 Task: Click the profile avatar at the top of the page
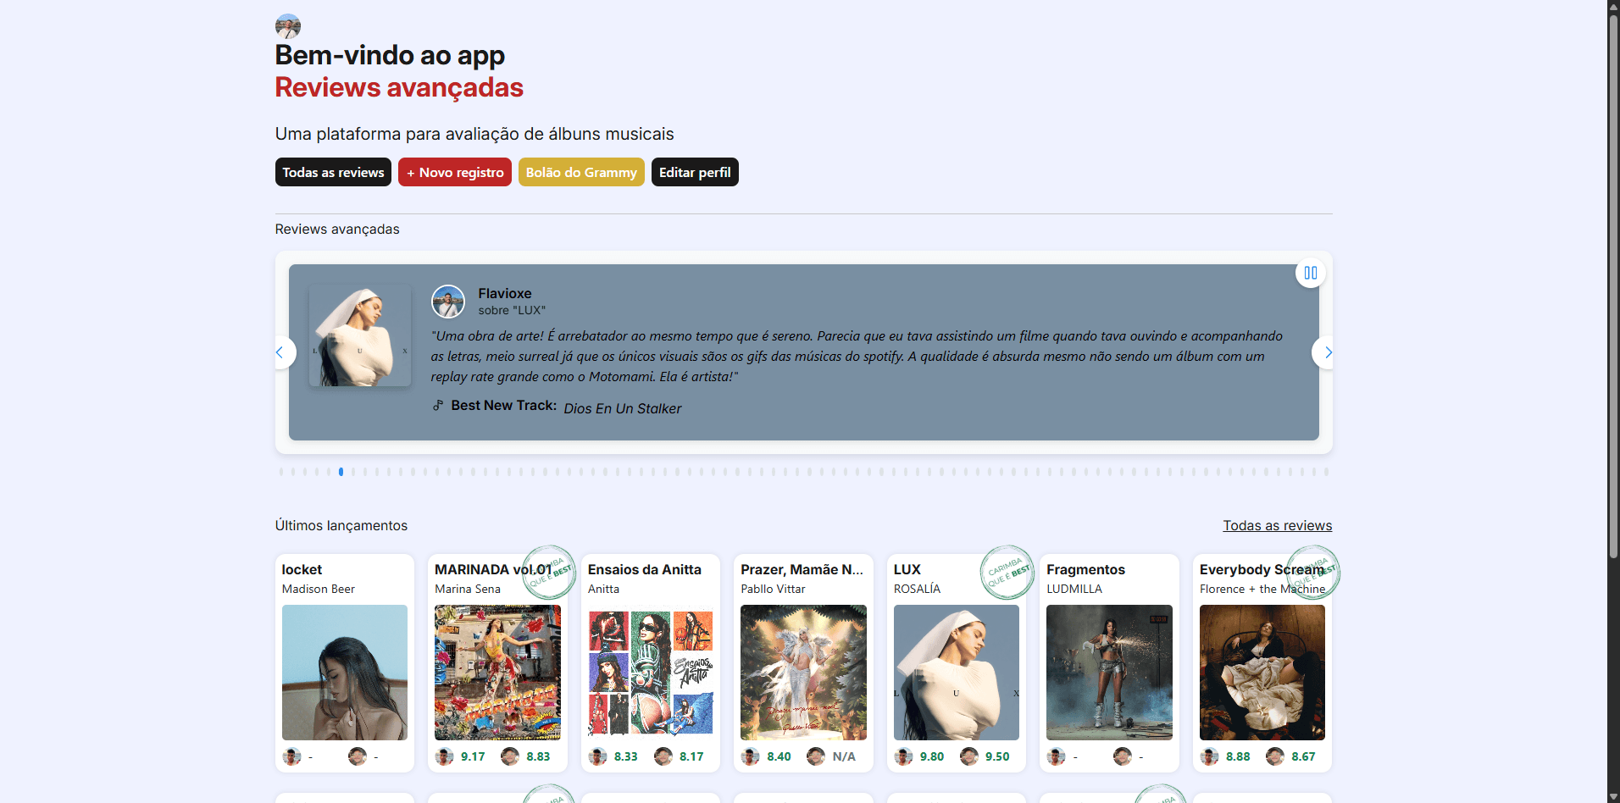(287, 25)
